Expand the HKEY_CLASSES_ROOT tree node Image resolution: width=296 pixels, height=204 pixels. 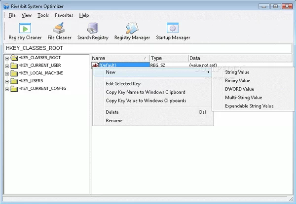(x=7, y=59)
